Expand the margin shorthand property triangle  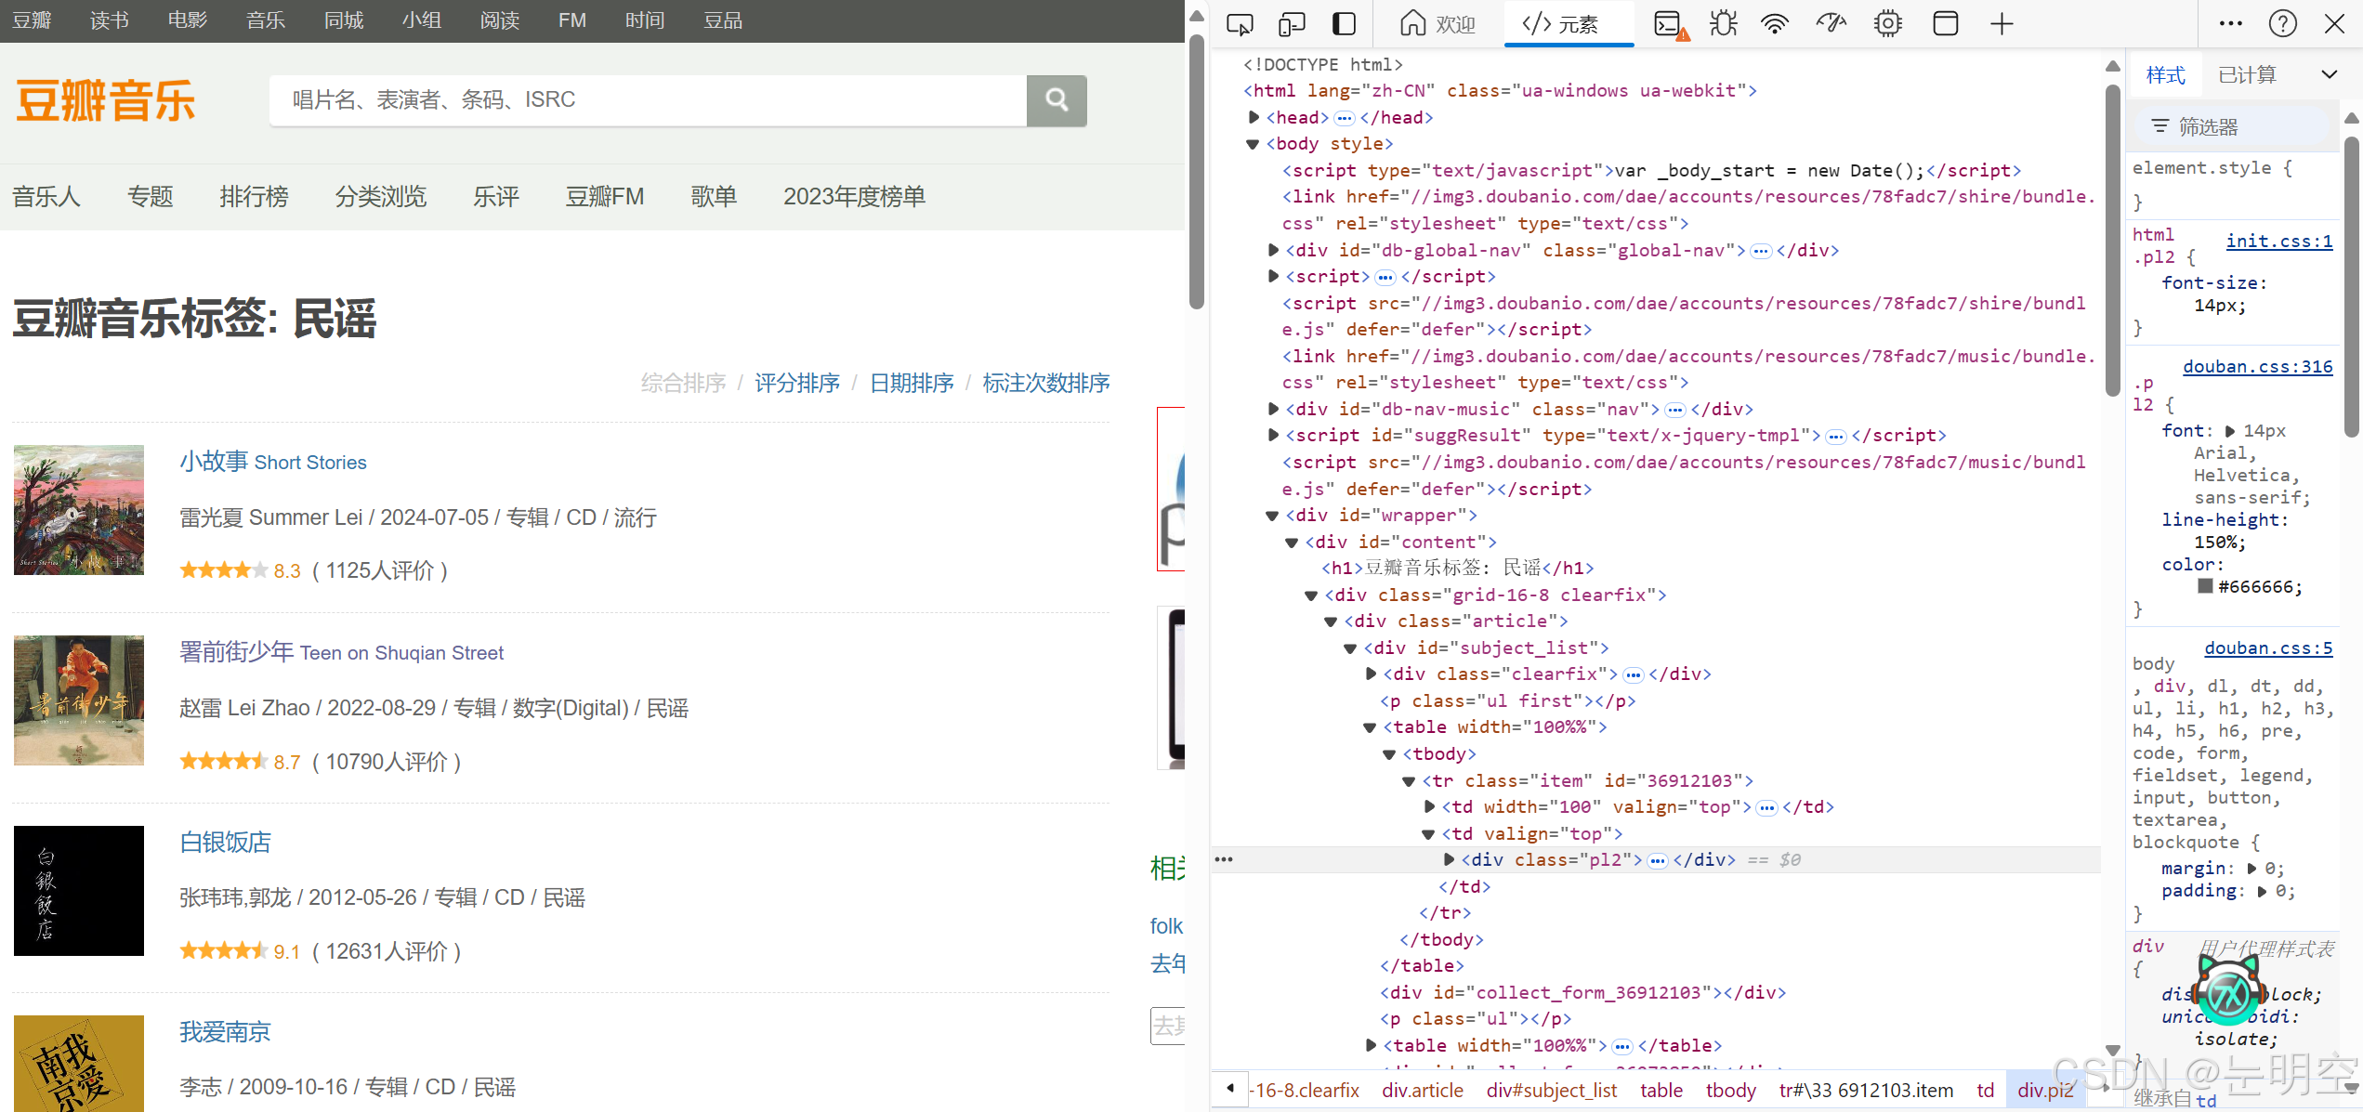click(2251, 869)
